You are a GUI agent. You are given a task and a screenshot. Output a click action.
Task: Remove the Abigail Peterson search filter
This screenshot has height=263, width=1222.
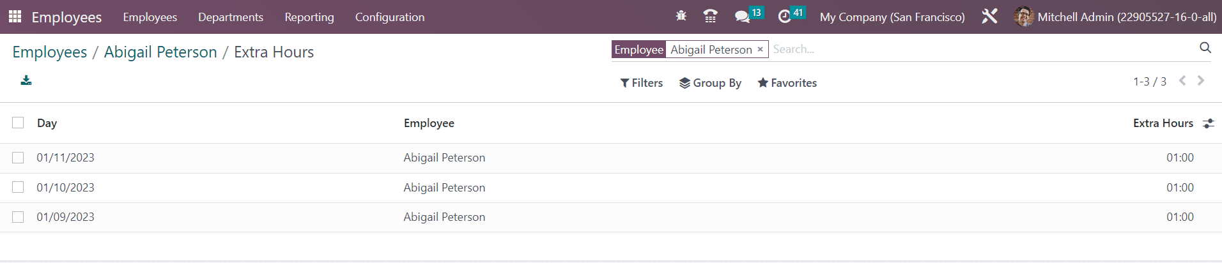[x=760, y=50]
